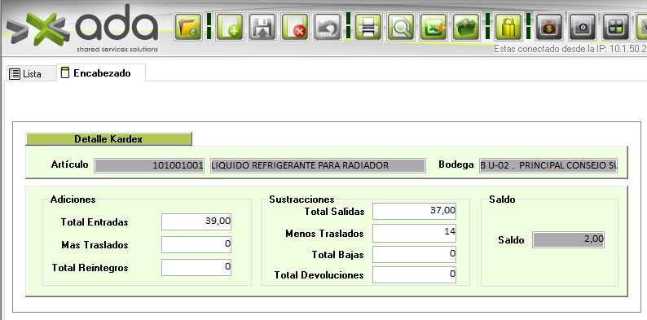
Task: Click the safe vault icon
Action: coord(583,27)
